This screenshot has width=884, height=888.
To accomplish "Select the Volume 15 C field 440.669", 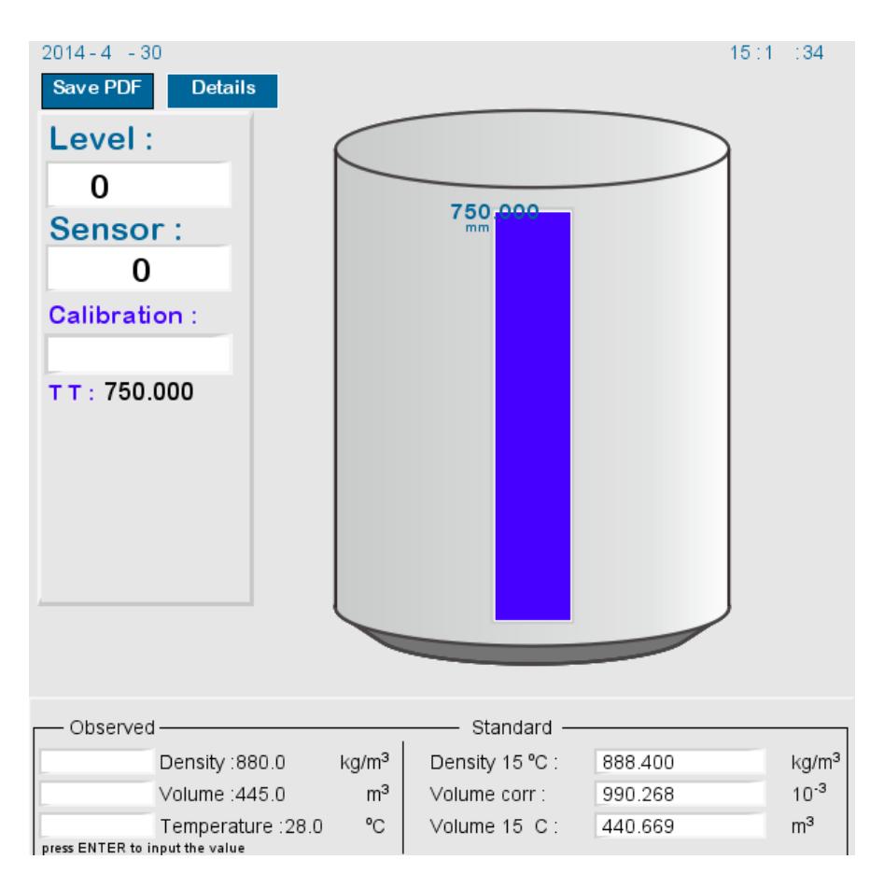I will 680,825.
